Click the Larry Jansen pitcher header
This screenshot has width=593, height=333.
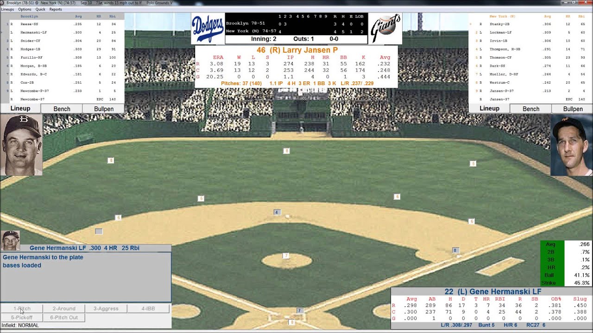coord(297,50)
